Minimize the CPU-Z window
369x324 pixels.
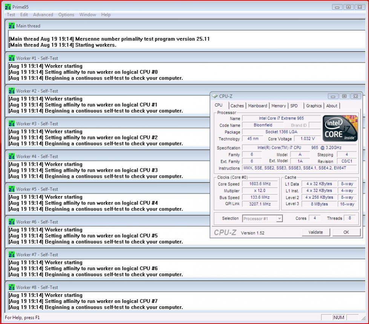click(x=333, y=96)
